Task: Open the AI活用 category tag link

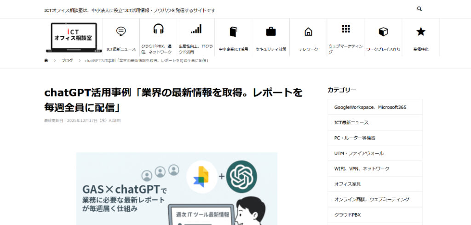Action: [114, 121]
